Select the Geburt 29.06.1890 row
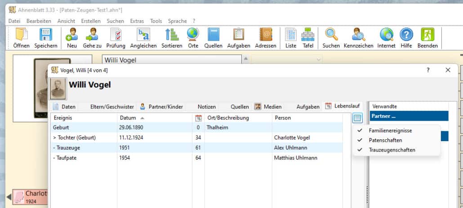This screenshot has width=463, height=208. [x=196, y=128]
